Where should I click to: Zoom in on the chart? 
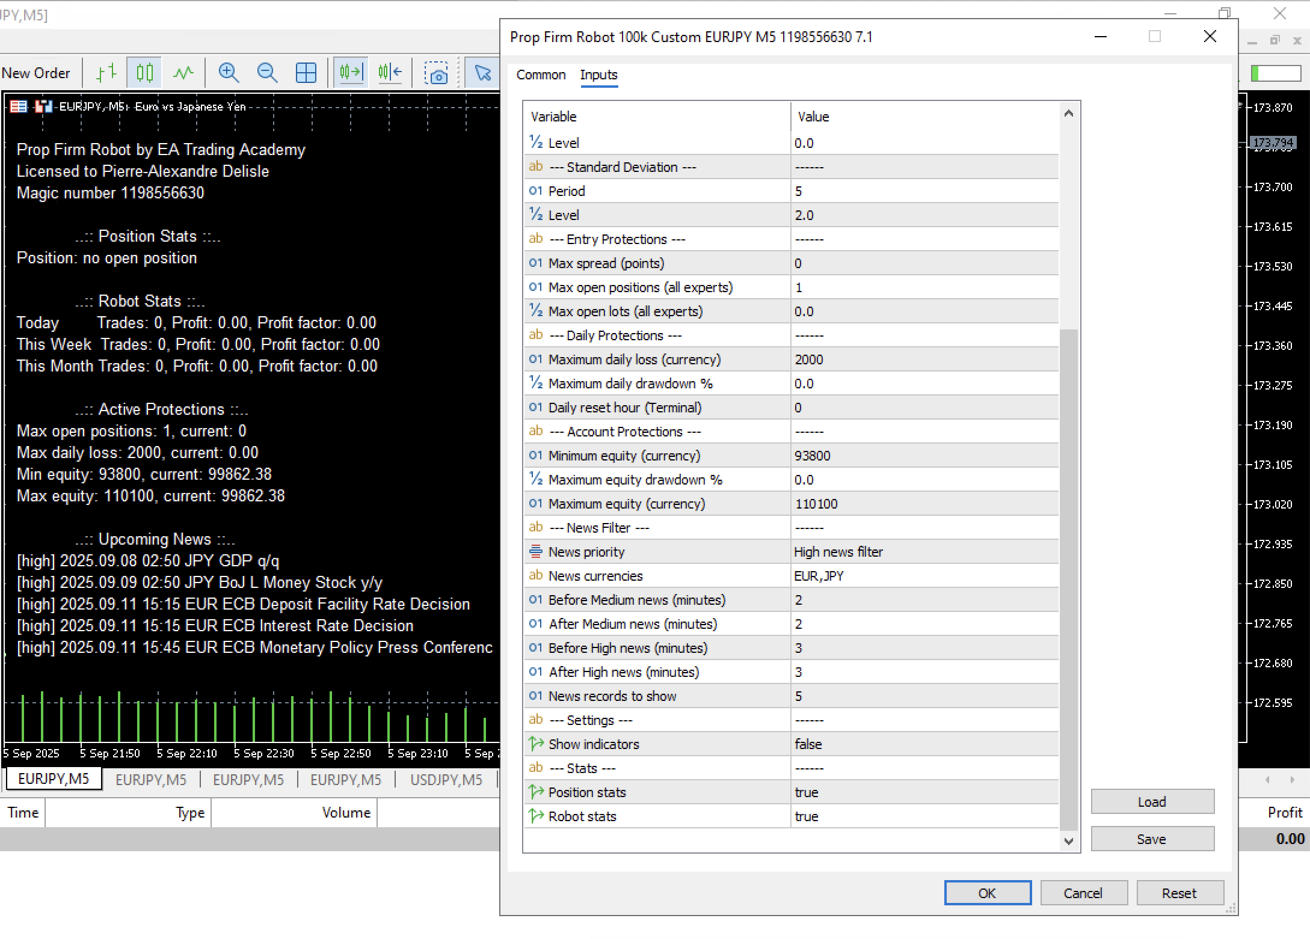click(229, 73)
